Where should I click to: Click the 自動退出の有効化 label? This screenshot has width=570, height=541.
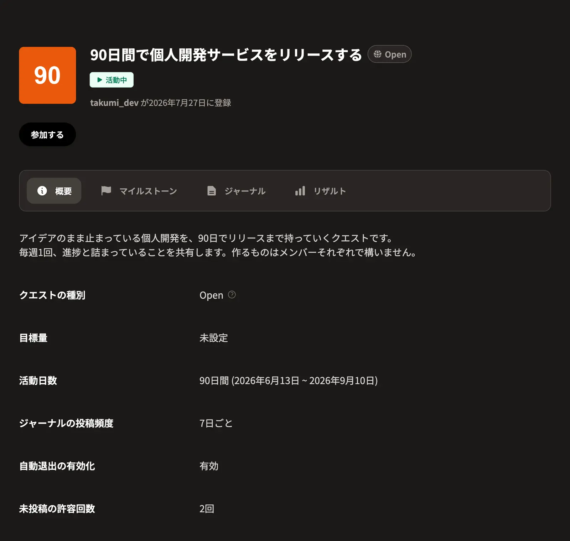tap(57, 466)
